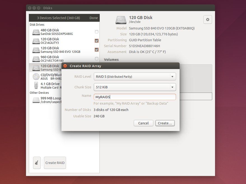Screen dimensions: 246x184
Task: Click the OCZ-VECTOR180 disk icon
Action: point(36,58)
